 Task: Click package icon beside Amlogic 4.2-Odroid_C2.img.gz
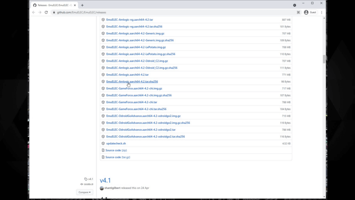103,61
